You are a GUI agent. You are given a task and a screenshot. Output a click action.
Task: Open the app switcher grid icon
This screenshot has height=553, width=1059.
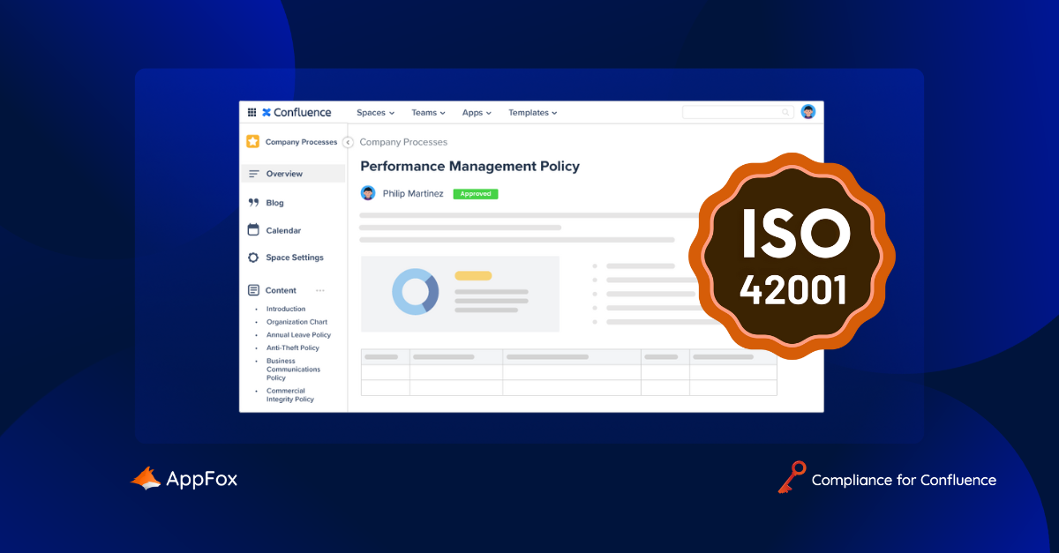(252, 113)
